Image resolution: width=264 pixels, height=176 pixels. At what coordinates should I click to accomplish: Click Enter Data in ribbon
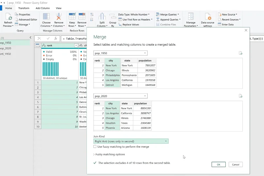pos(226,24)
